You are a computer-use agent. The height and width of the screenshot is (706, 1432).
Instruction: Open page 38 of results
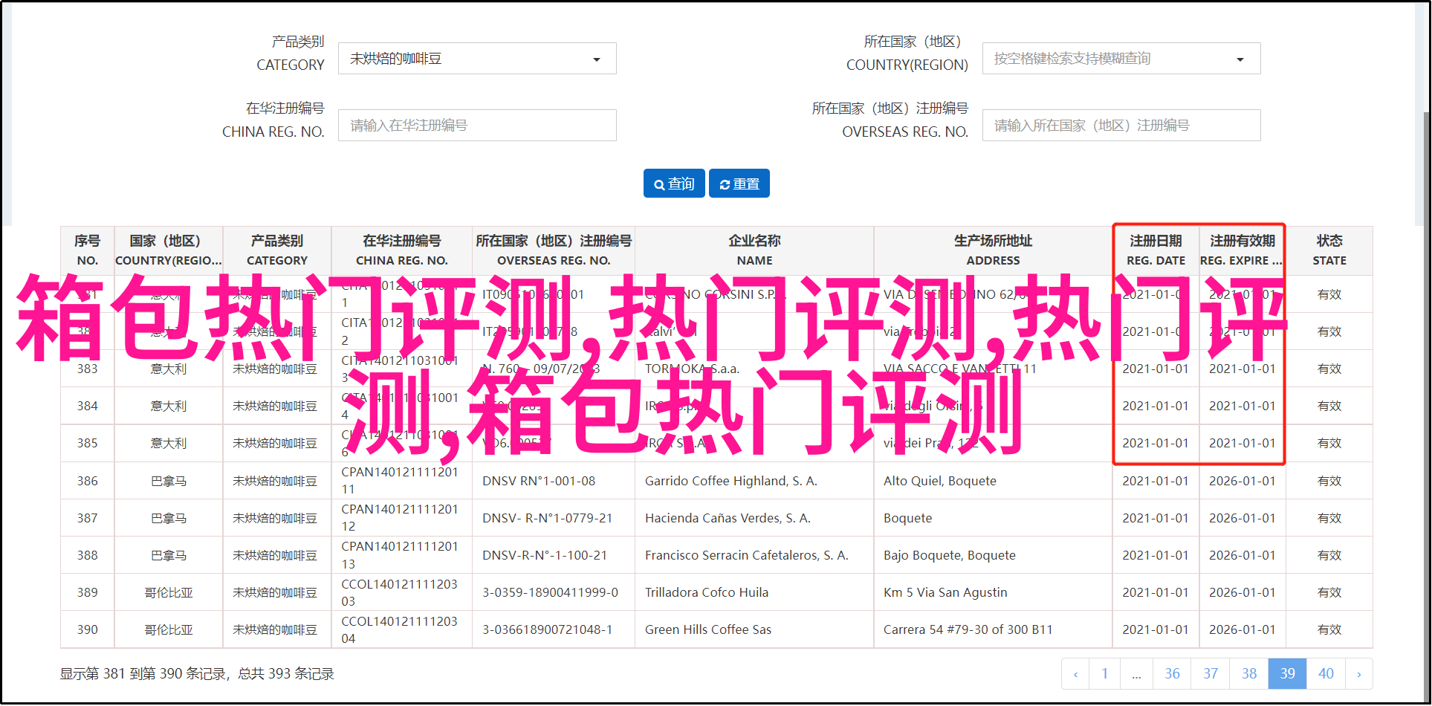point(1249,674)
